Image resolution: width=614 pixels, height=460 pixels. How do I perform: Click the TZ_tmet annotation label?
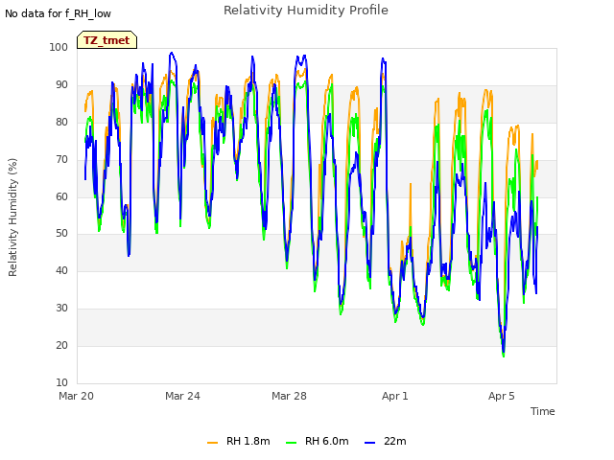pyautogui.click(x=106, y=40)
